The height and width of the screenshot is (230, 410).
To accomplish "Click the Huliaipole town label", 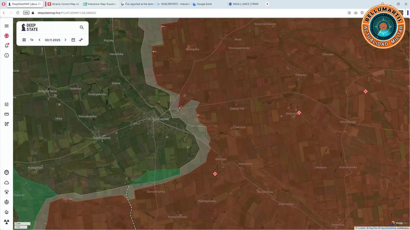I will tap(161, 119).
